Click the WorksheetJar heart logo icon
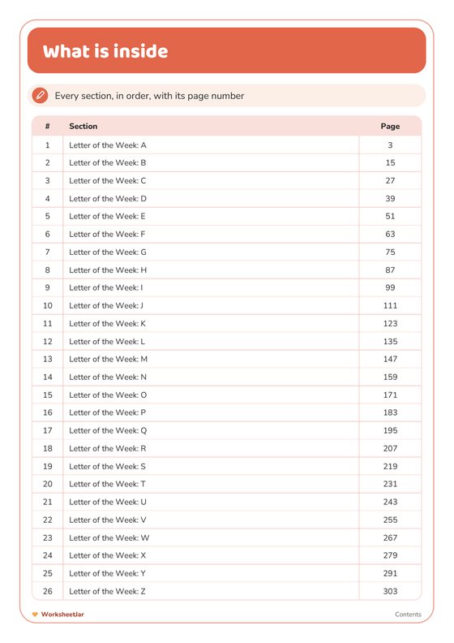 point(35,615)
